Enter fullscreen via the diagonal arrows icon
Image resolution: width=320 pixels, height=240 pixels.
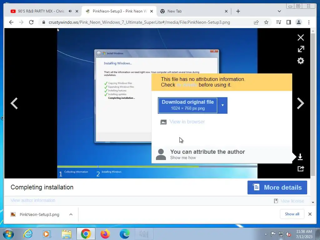click(301, 49)
